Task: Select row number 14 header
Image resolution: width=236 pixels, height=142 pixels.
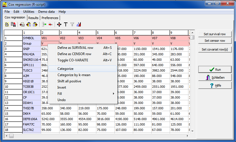Action: point(13,108)
